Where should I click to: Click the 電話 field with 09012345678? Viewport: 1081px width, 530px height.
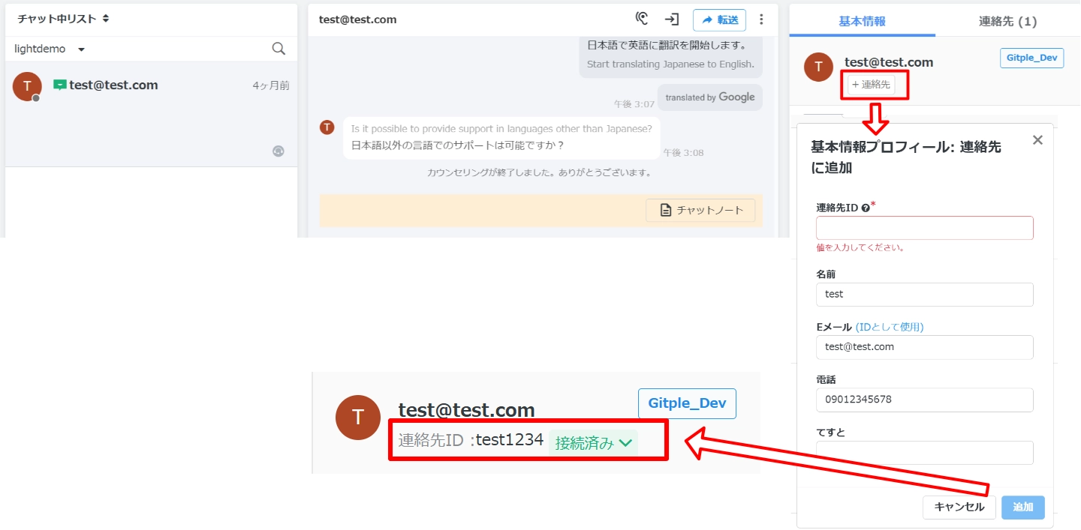pos(924,400)
